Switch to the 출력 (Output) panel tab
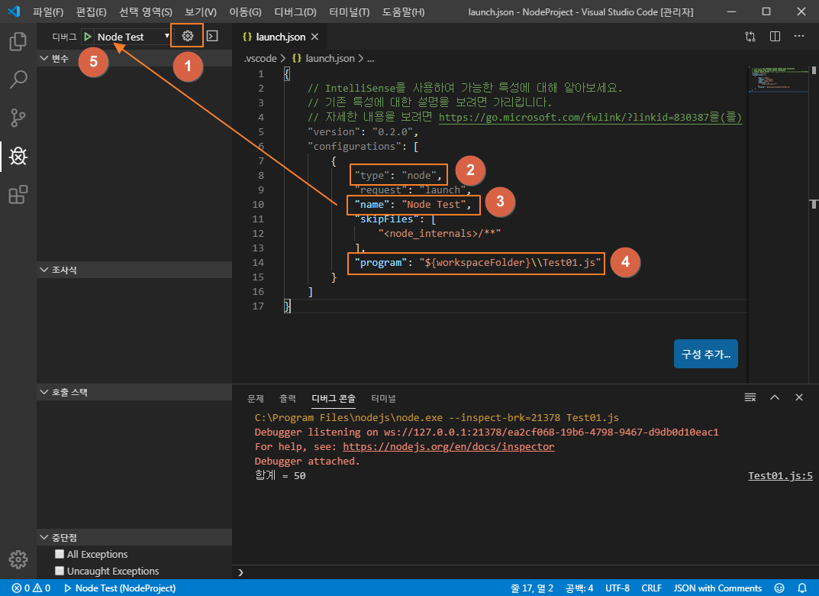Screen dimensions: 819x596 coord(287,398)
